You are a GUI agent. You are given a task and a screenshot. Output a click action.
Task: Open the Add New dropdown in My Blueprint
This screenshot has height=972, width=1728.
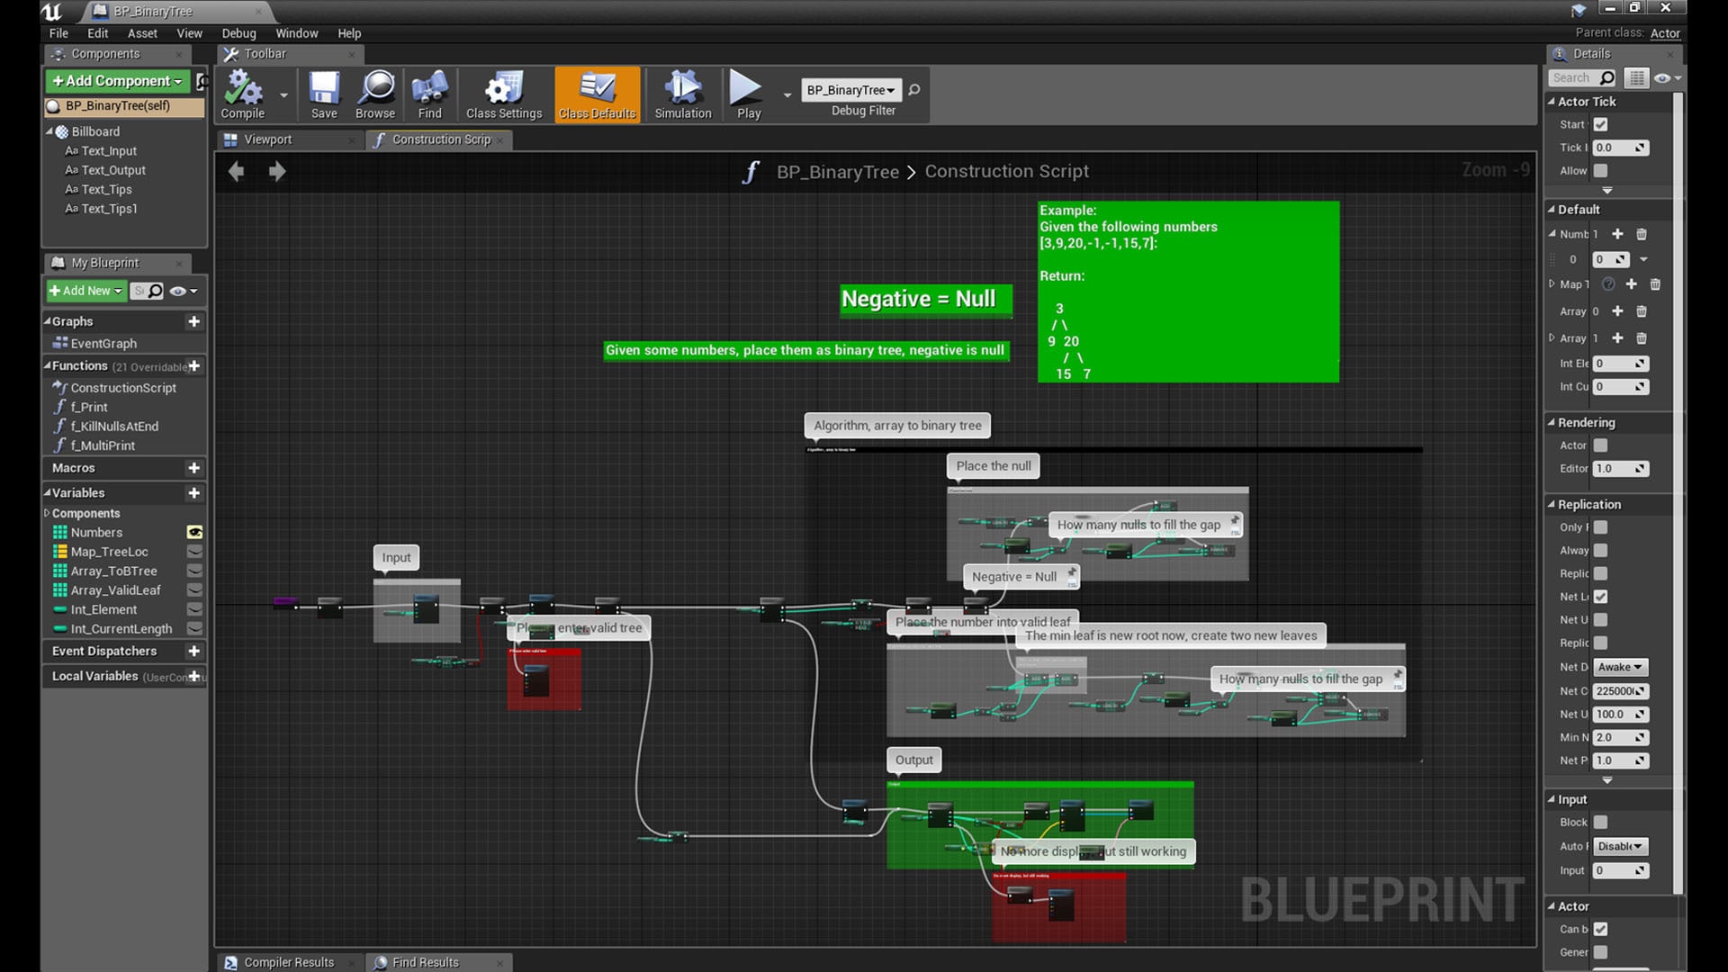(85, 291)
